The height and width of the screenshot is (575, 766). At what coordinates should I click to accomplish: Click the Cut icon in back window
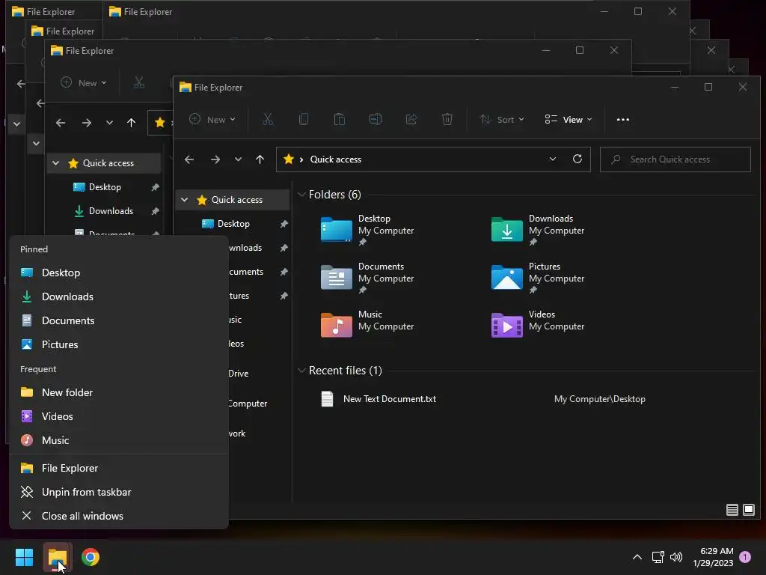pyautogui.click(x=139, y=82)
